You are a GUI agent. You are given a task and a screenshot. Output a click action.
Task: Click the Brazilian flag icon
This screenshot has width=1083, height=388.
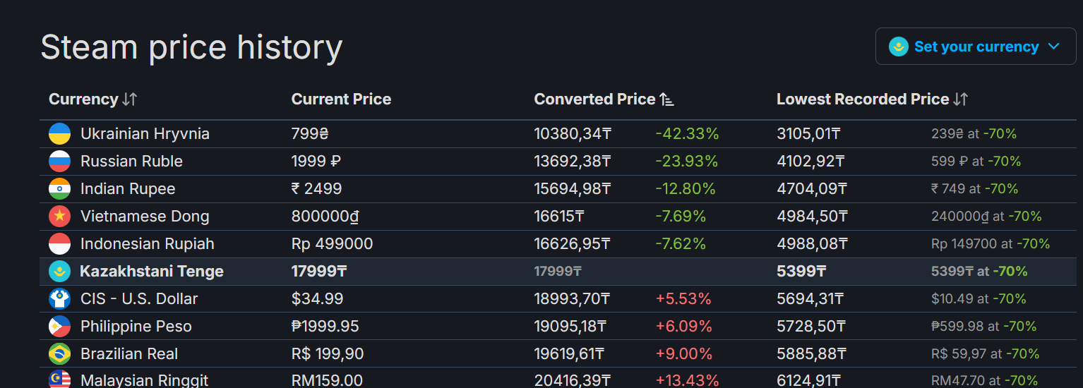59,353
